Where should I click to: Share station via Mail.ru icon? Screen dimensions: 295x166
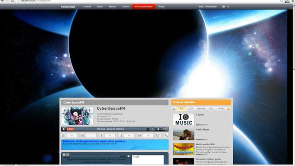click(x=83, y=135)
